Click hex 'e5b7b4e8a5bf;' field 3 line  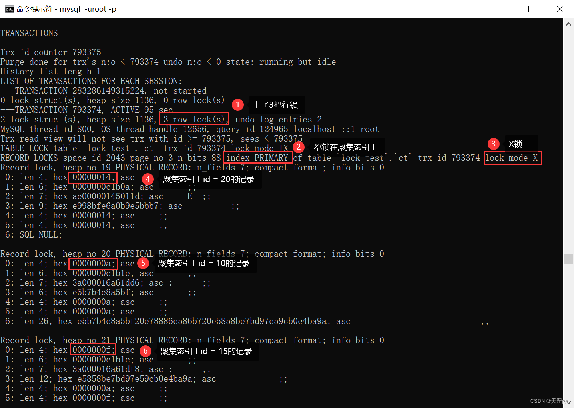101,292
